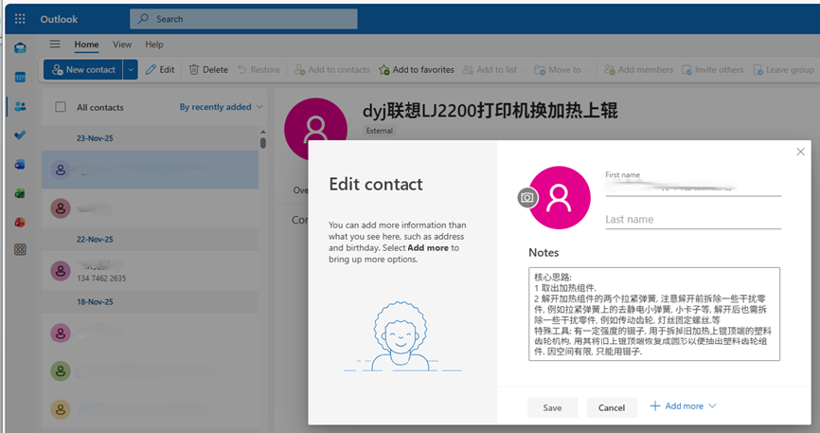This screenshot has width=820, height=433.
Task: Open Word app icon in sidebar
Action: (x=20, y=165)
